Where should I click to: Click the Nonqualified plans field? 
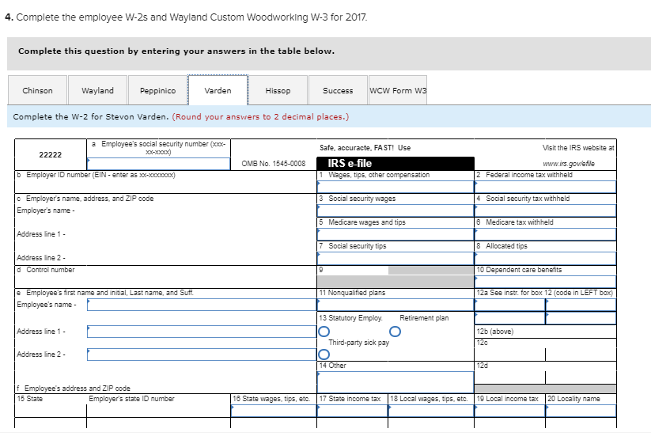tap(396, 305)
